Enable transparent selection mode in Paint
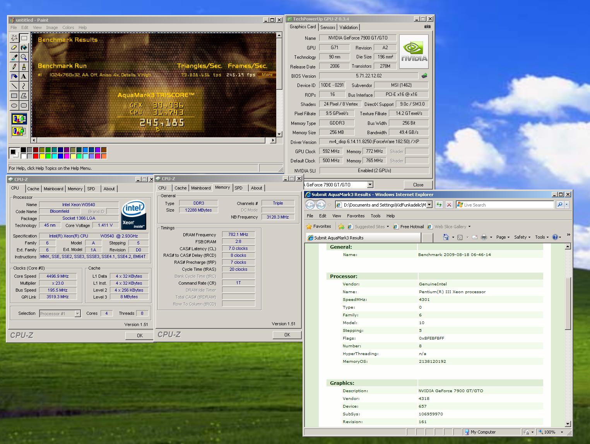 pyautogui.click(x=19, y=131)
